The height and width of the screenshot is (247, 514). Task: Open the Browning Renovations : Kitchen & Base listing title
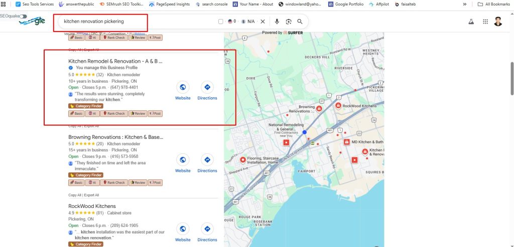pyautogui.click(x=116, y=137)
